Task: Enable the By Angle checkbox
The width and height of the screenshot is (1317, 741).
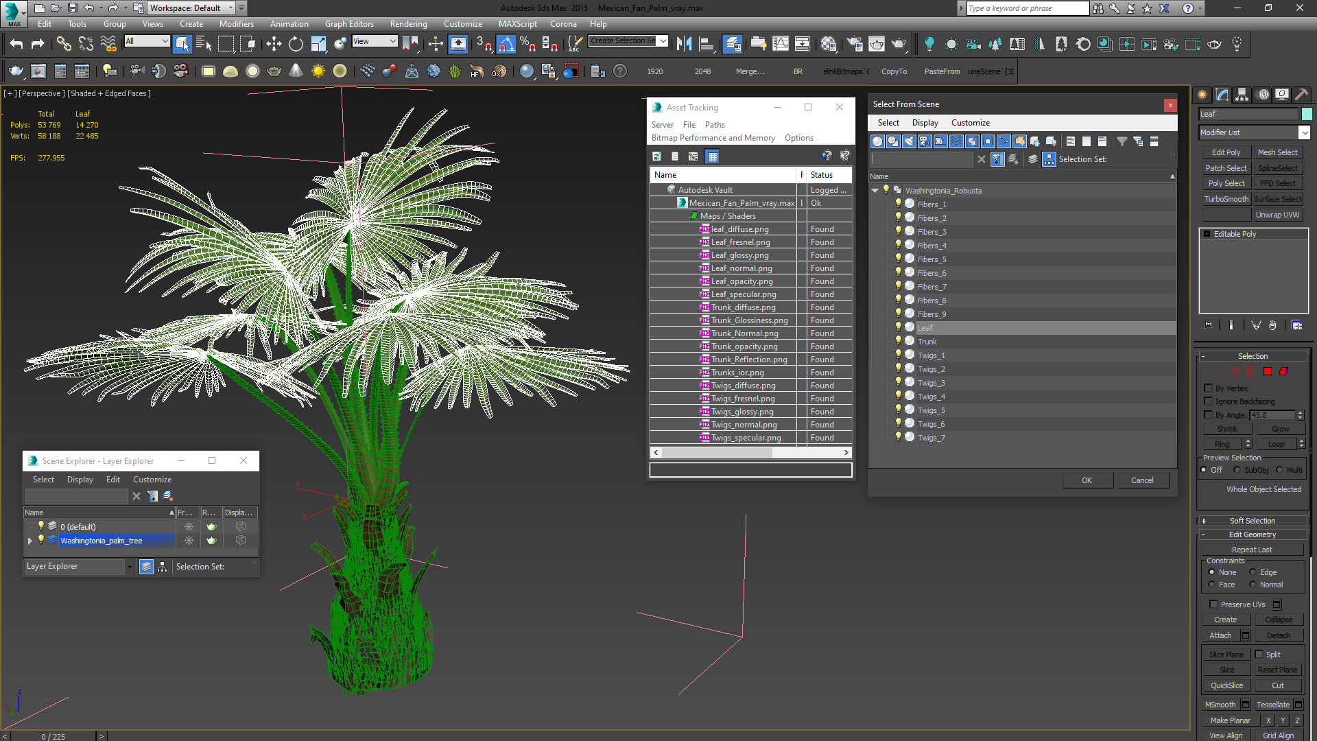Action: tap(1209, 415)
